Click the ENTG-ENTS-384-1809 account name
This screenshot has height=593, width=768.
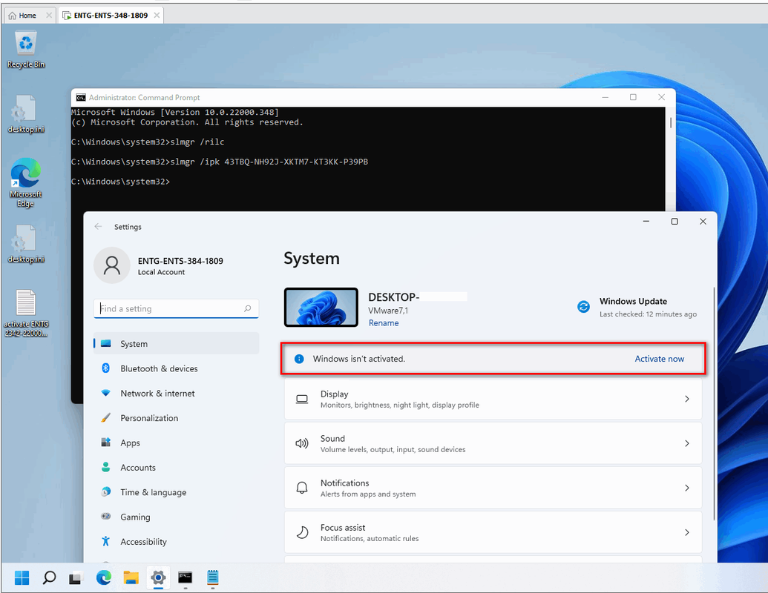(180, 261)
